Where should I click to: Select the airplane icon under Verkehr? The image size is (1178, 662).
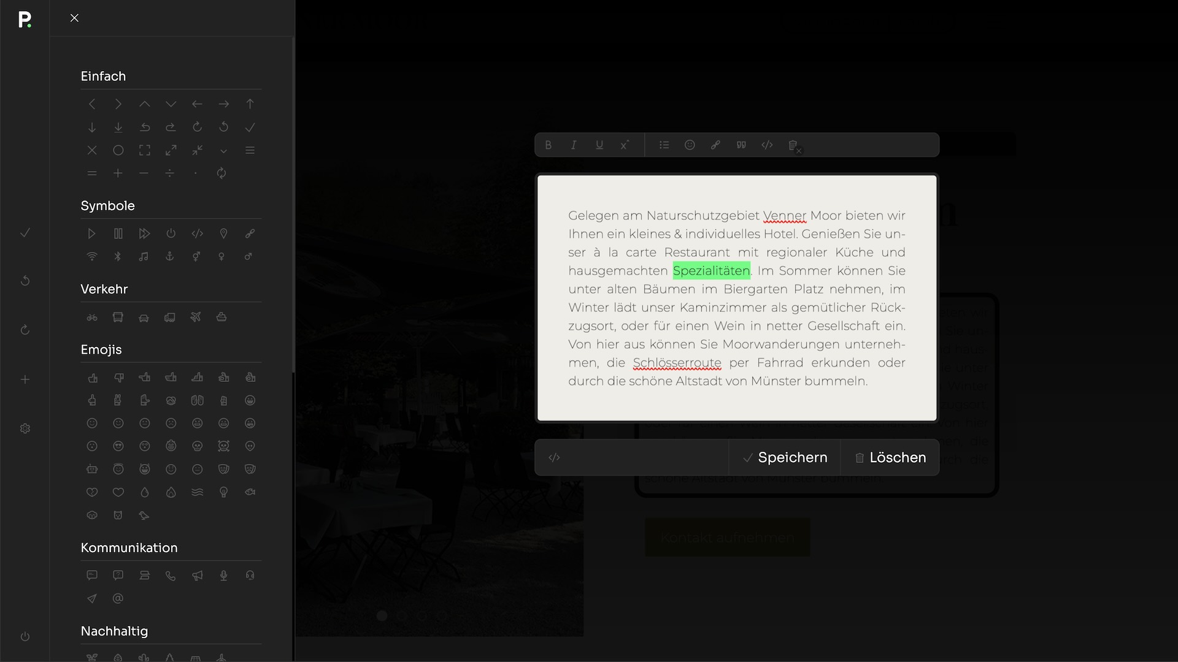tap(196, 317)
